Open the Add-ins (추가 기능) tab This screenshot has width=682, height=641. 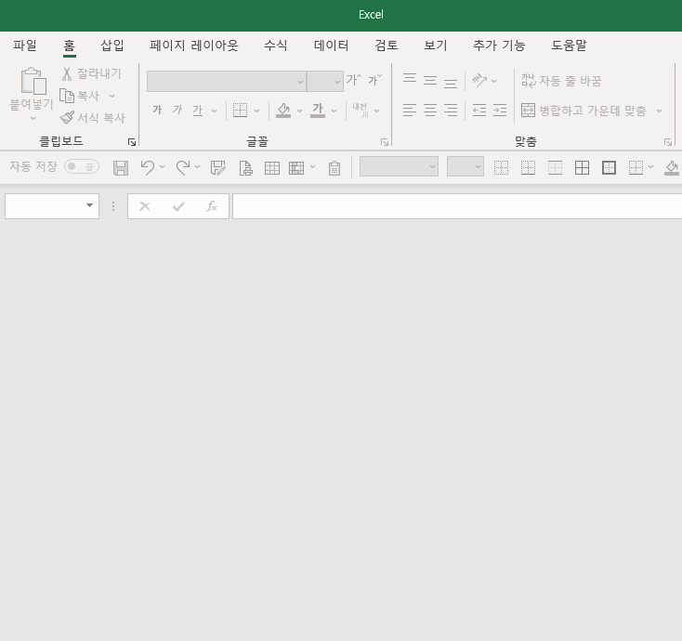(x=499, y=46)
